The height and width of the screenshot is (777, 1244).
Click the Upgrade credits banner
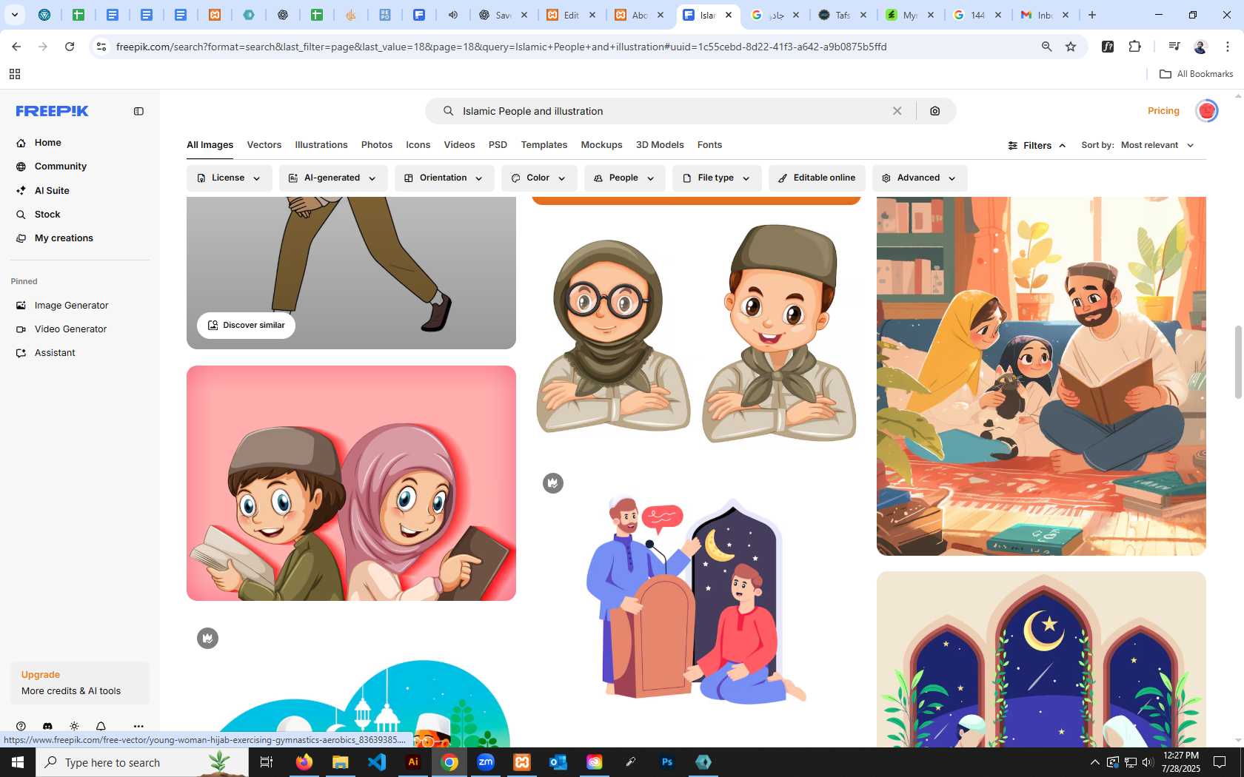(x=80, y=682)
